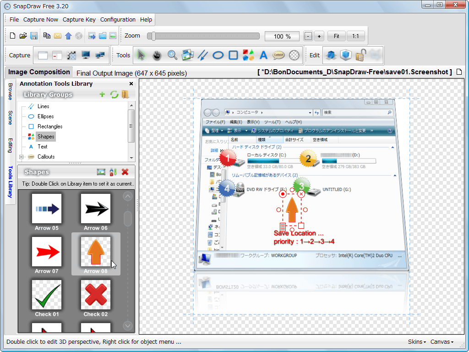Select the hand pan tool
The image size is (469, 352).
157,55
